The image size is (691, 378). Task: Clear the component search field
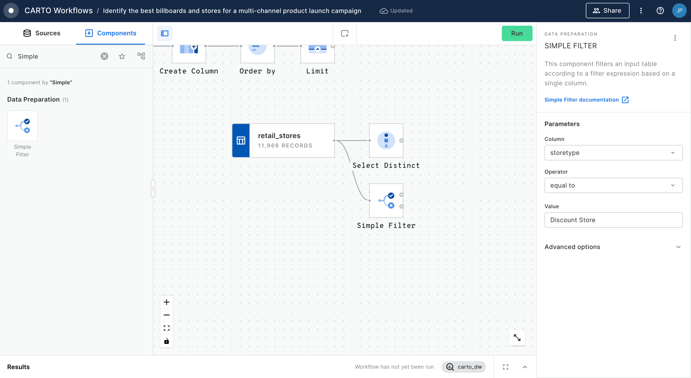tap(104, 56)
